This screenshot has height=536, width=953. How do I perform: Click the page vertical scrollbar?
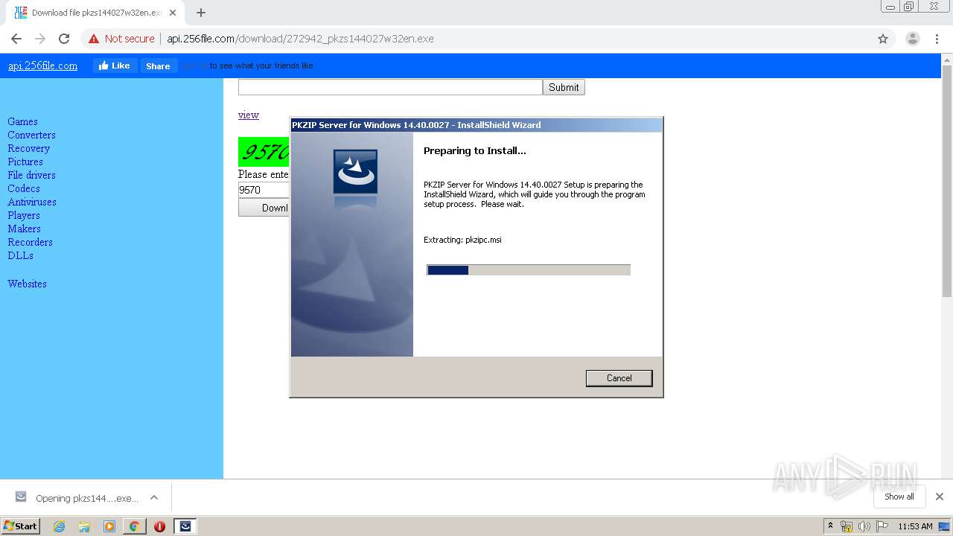pyautogui.click(x=947, y=181)
